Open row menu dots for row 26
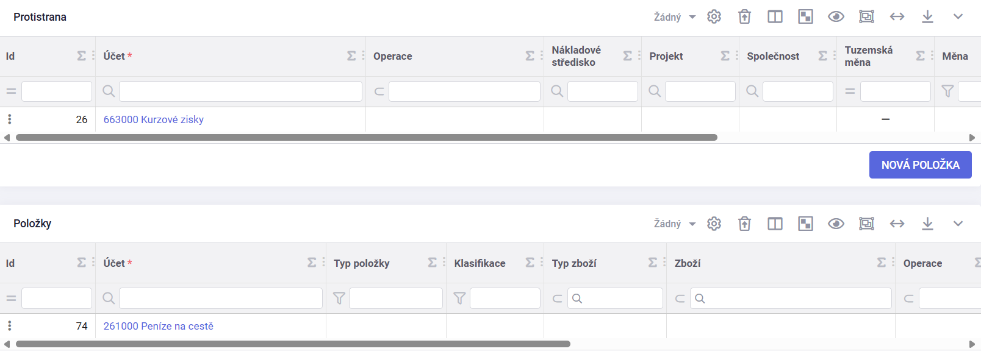Image resolution: width=981 pixels, height=354 pixels. click(9, 119)
